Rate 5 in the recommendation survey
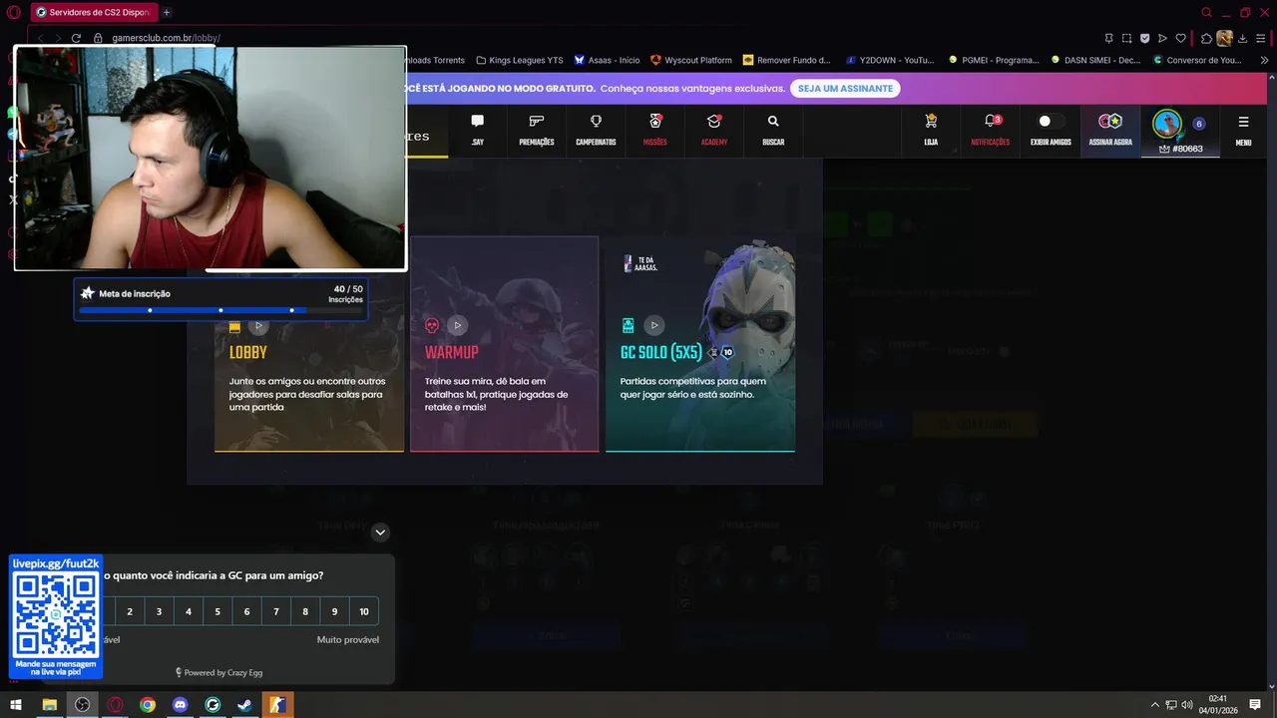 (217, 611)
